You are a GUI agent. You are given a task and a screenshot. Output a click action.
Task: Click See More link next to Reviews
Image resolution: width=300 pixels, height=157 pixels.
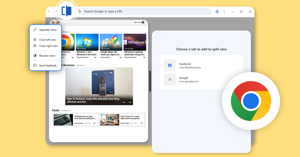pyautogui.click(x=81, y=65)
